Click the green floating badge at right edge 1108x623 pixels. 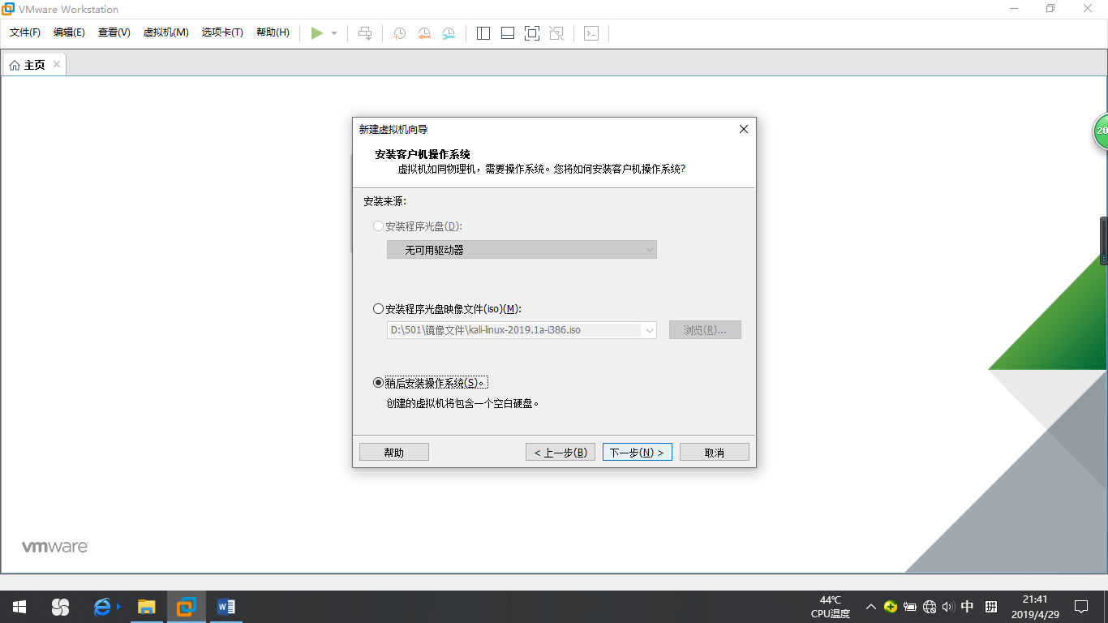(1101, 131)
